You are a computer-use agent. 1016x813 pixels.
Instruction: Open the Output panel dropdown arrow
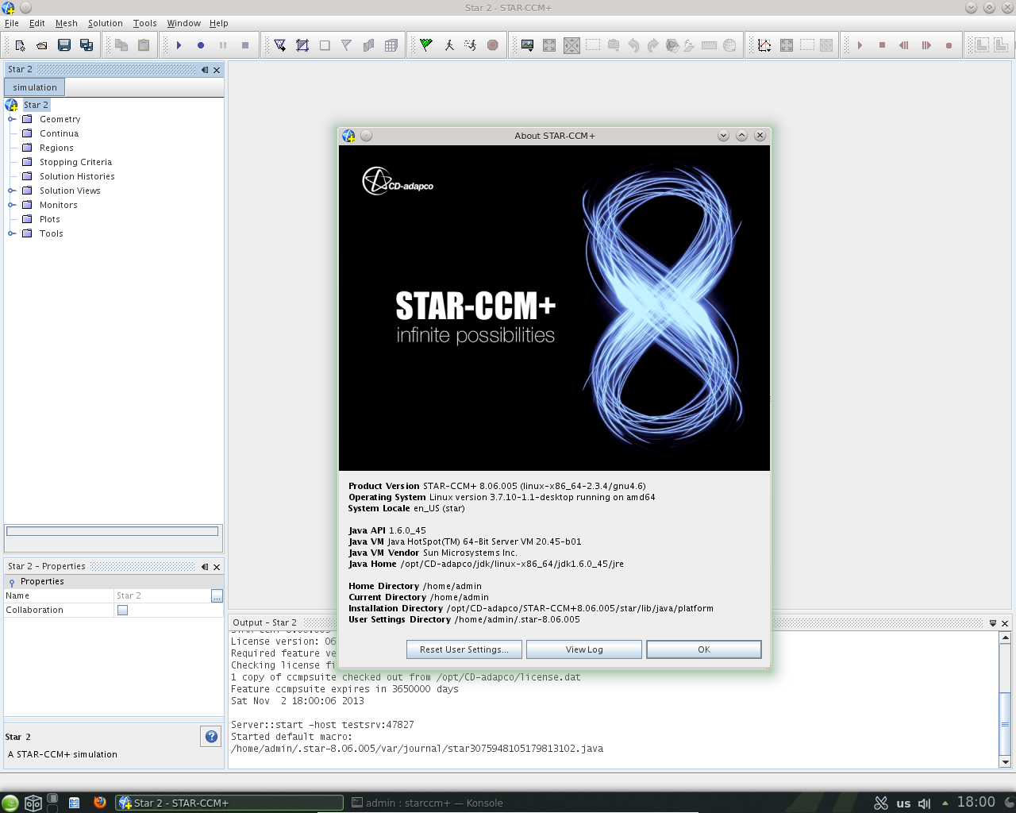pyautogui.click(x=993, y=623)
